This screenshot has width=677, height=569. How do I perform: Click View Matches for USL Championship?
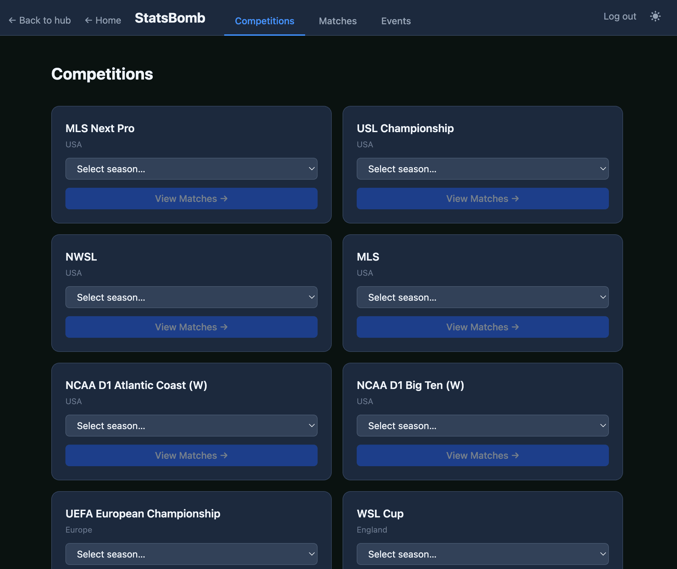pyautogui.click(x=483, y=199)
